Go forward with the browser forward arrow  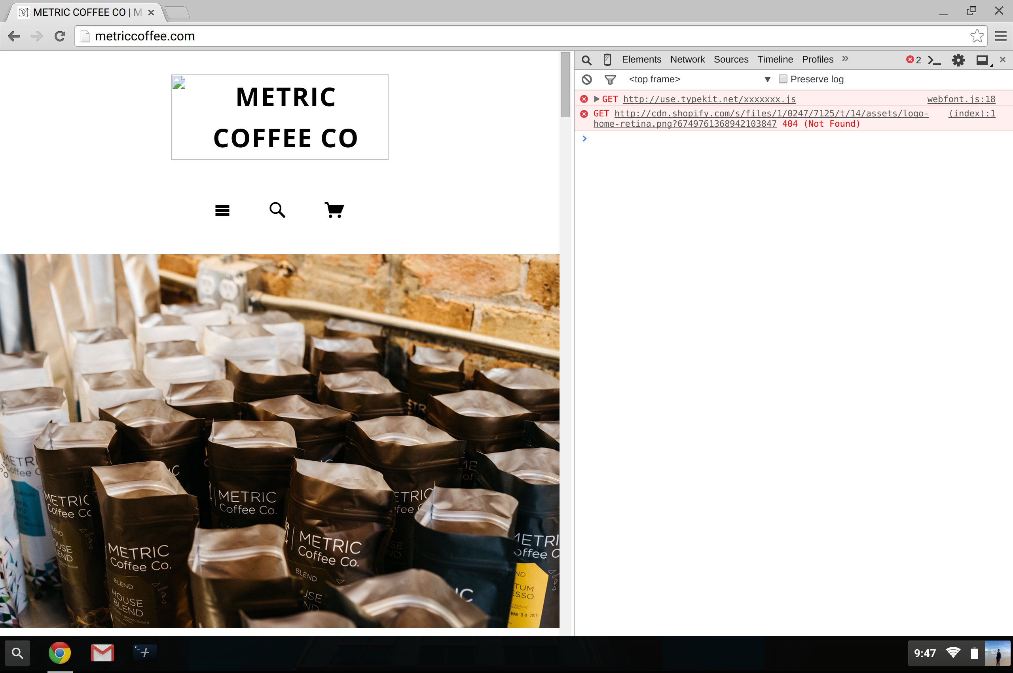click(x=37, y=36)
